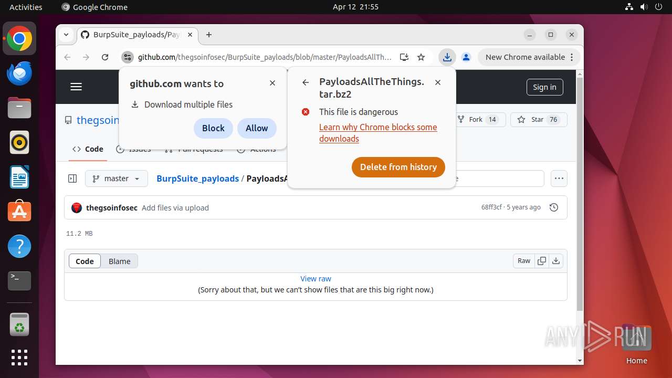
Task: Open the clock and calendar panel
Action: [355, 7]
